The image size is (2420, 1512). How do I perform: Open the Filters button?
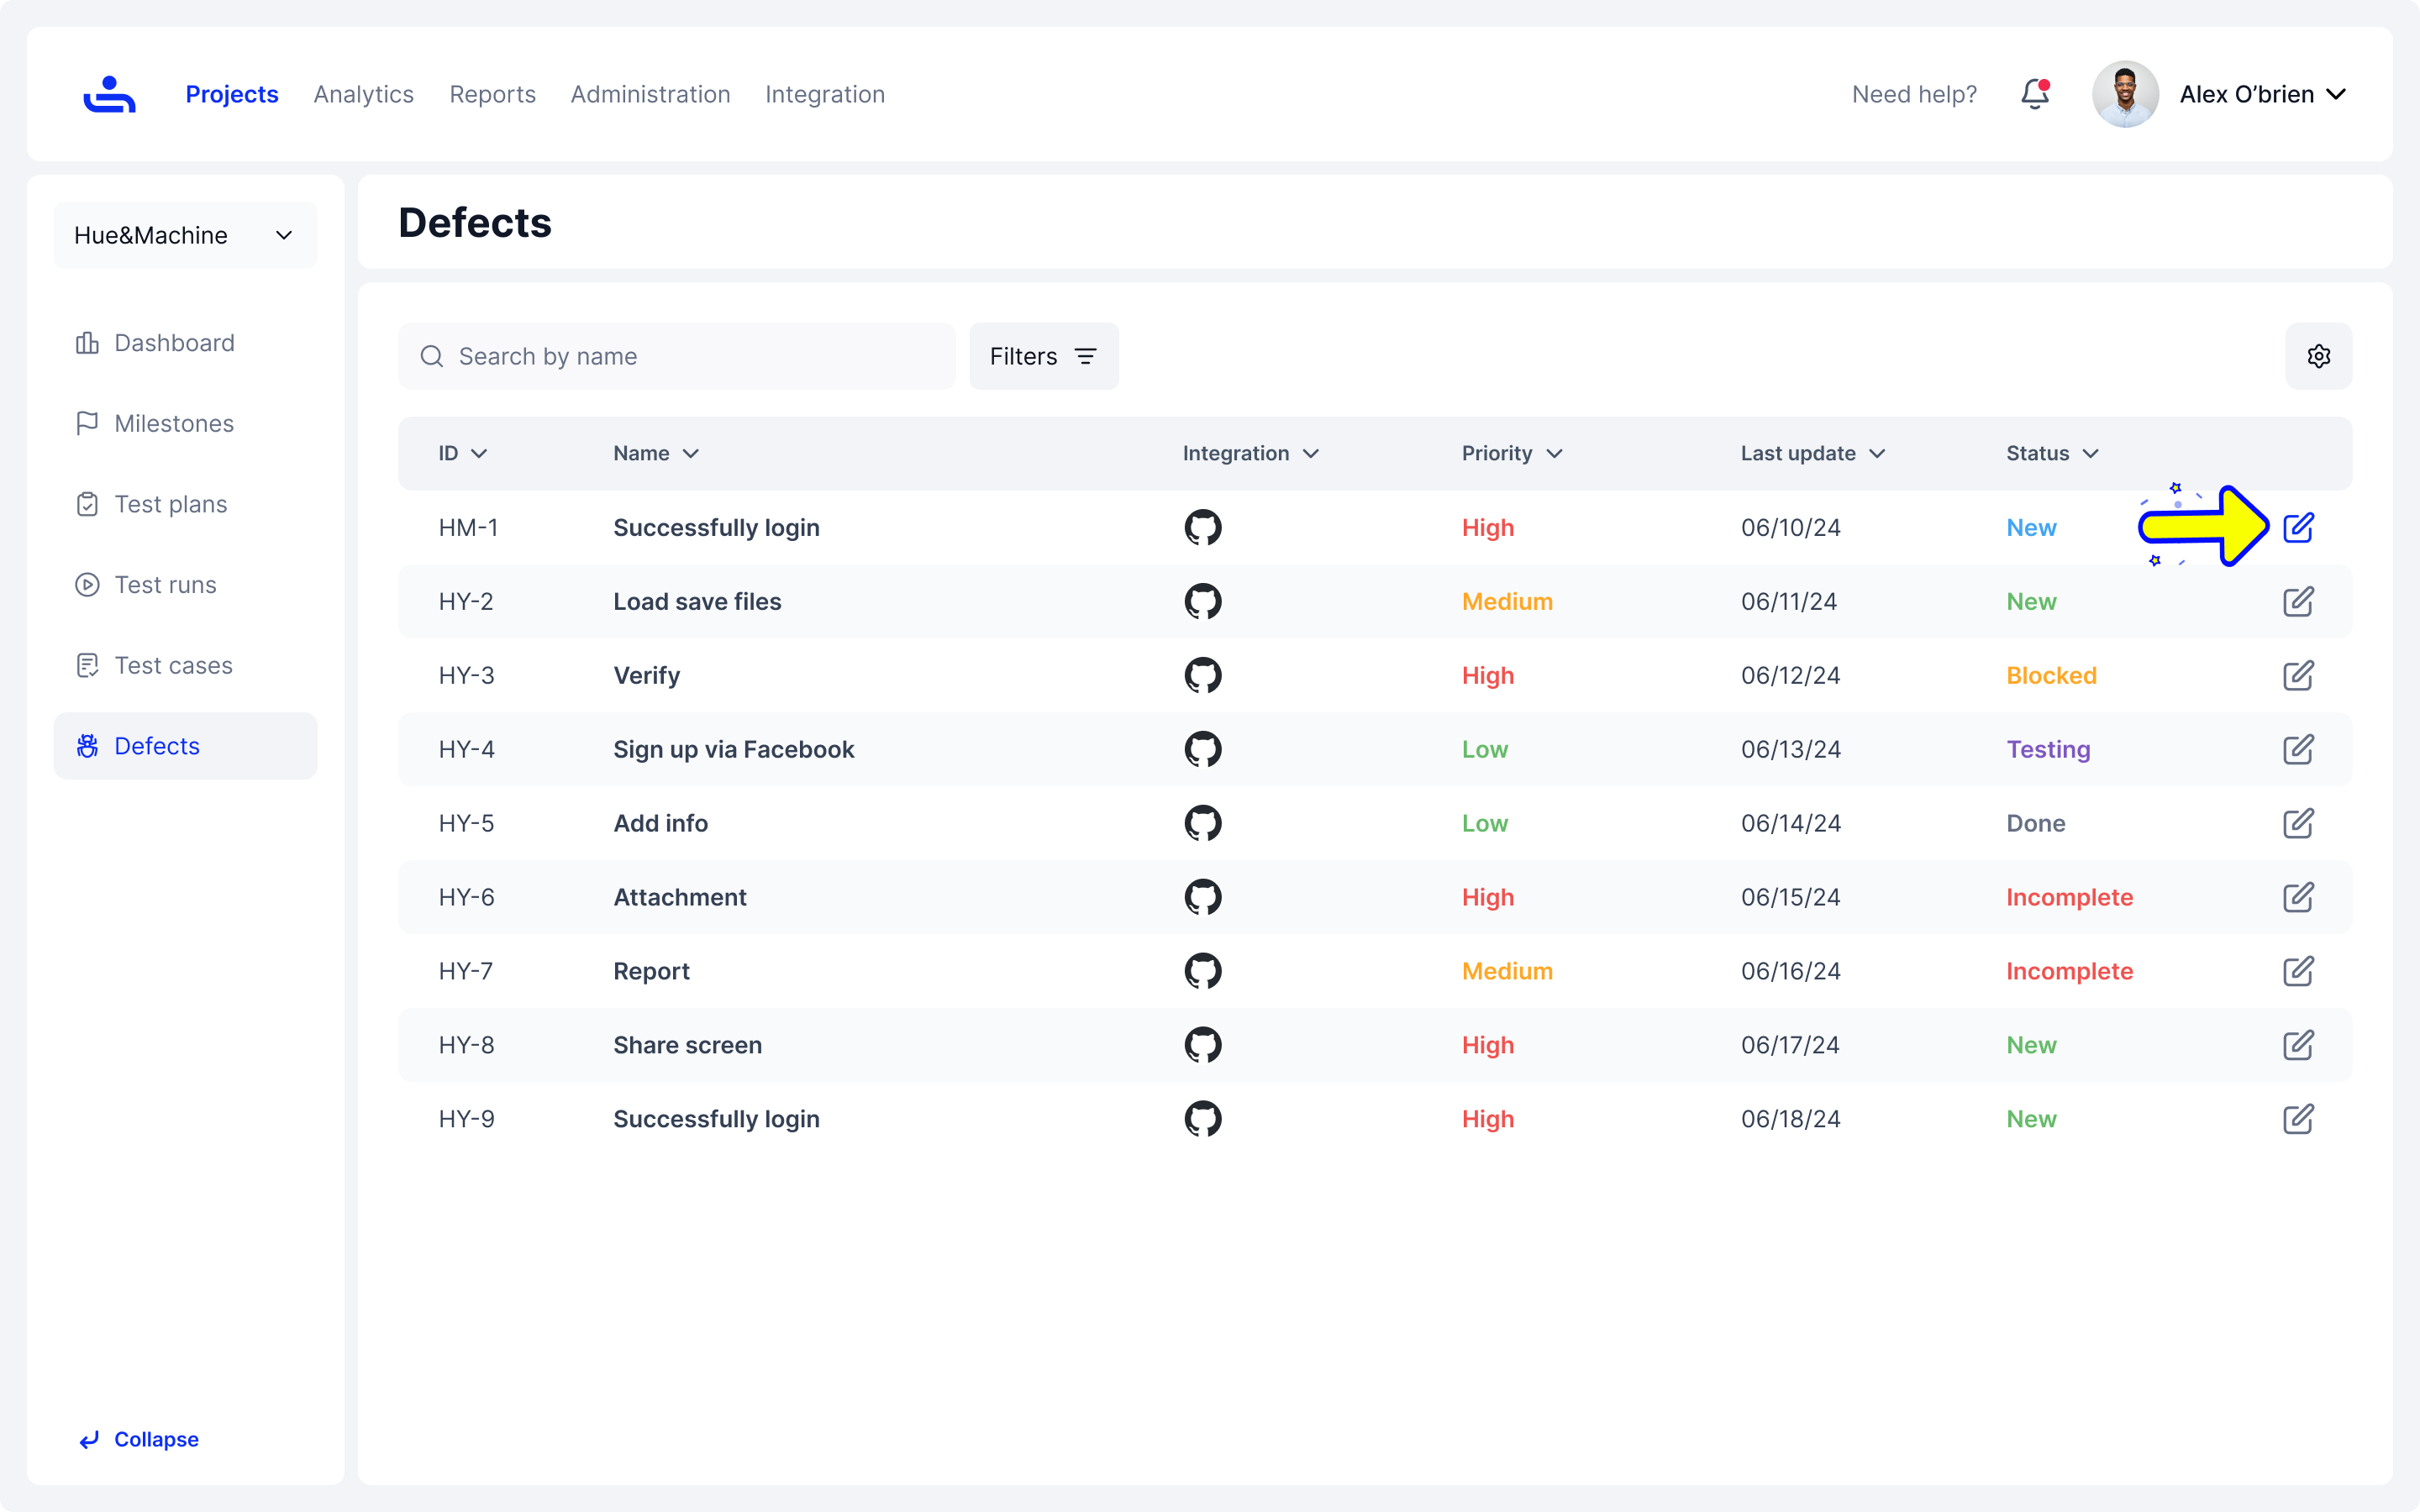click(x=1043, y=356)
